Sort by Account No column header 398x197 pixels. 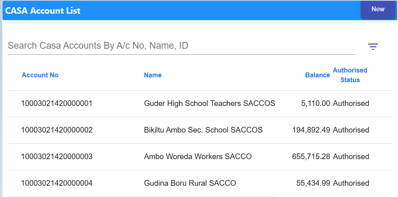40,75
